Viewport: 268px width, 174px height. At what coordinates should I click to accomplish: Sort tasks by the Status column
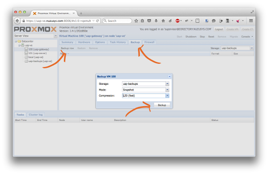tap(232, 120)
